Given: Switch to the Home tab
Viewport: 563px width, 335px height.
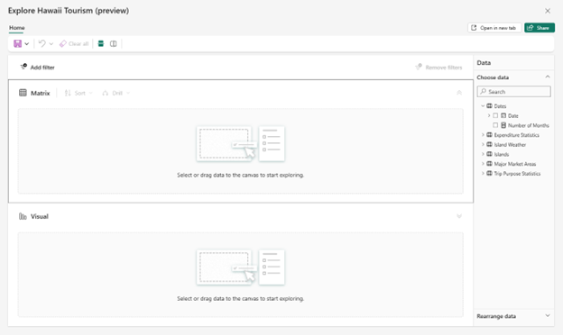Looking at the screenshot, I should [17, 28].
